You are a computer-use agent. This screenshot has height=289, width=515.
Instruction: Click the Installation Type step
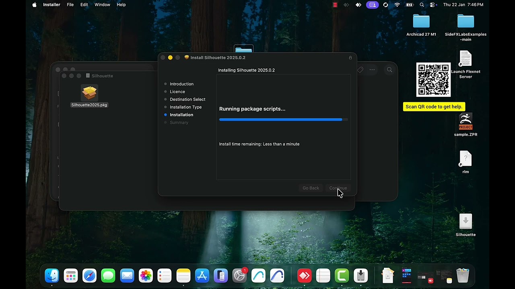[x=185, y=107]
